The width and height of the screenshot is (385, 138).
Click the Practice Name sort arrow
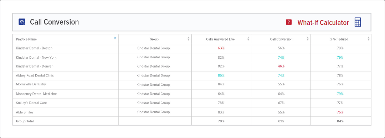[115, 38]
